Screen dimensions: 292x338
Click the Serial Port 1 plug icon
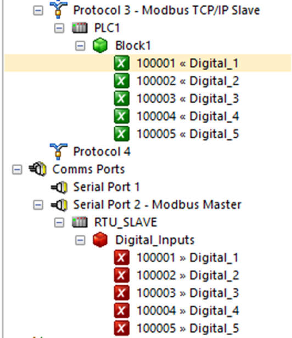coord(59,187)
